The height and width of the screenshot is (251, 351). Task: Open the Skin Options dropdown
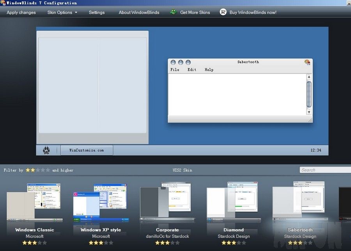(x=62, y=12)
